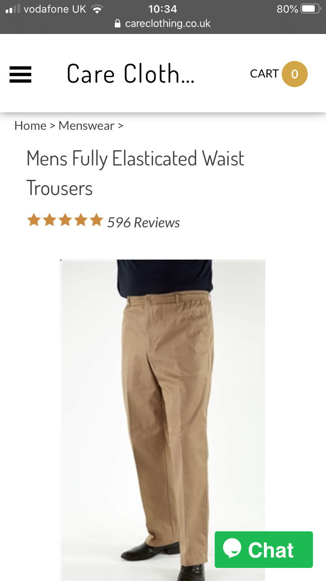Open the 596 Reviews link
The height and width of the screenshot is (581, 326).
tap(143, 223)
